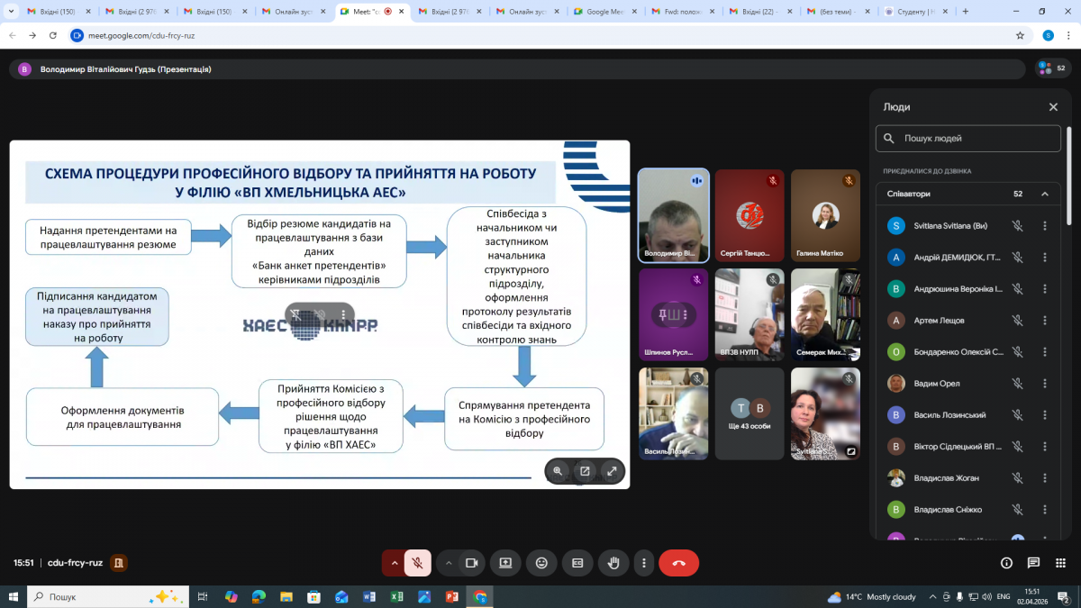The image size is (1081, 608).
Task: Open the activities grid icon
Action: (1060, 563)
